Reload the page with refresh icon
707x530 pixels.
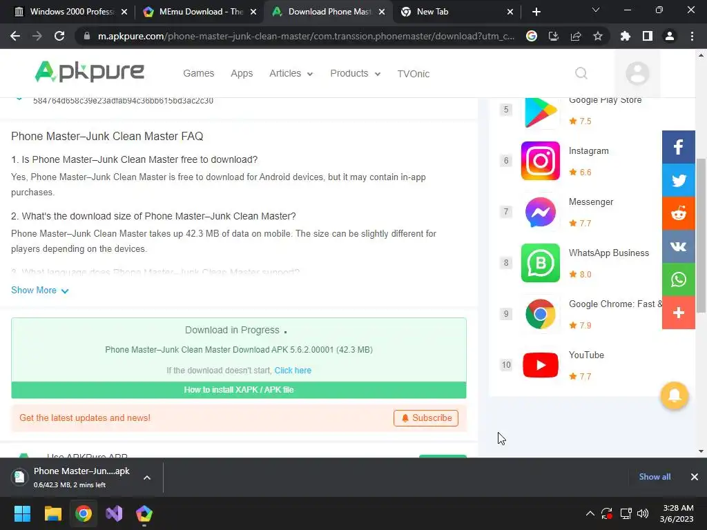click(59, 36)
